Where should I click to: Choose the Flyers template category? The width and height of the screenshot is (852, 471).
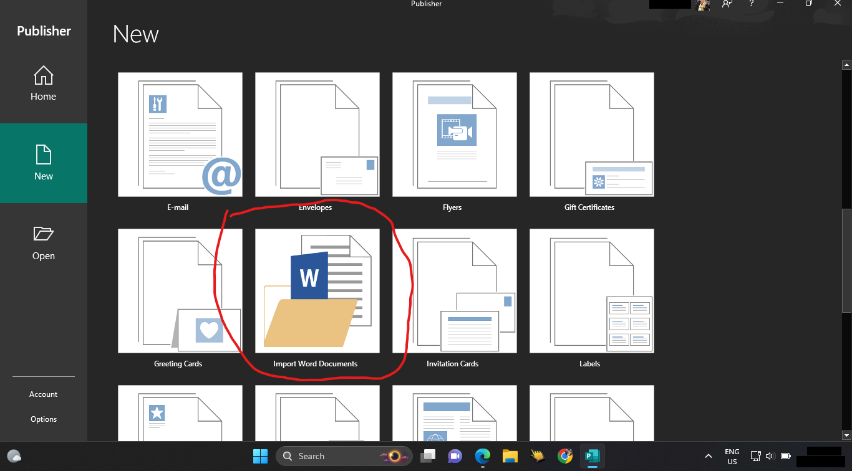pyautogui.click(x=455, y=142)
